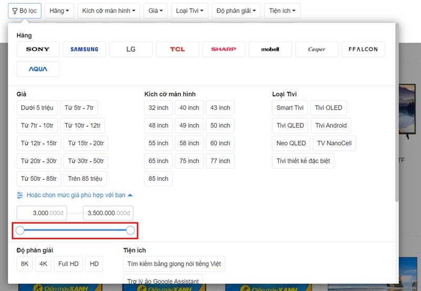Click the right price slider handle
Viewport: 421px width, 291px height.
click(x=131, y=230)
